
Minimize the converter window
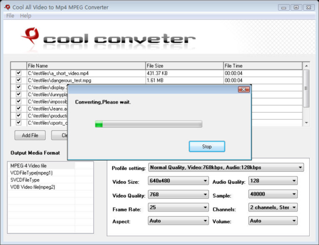pos(284,7)
